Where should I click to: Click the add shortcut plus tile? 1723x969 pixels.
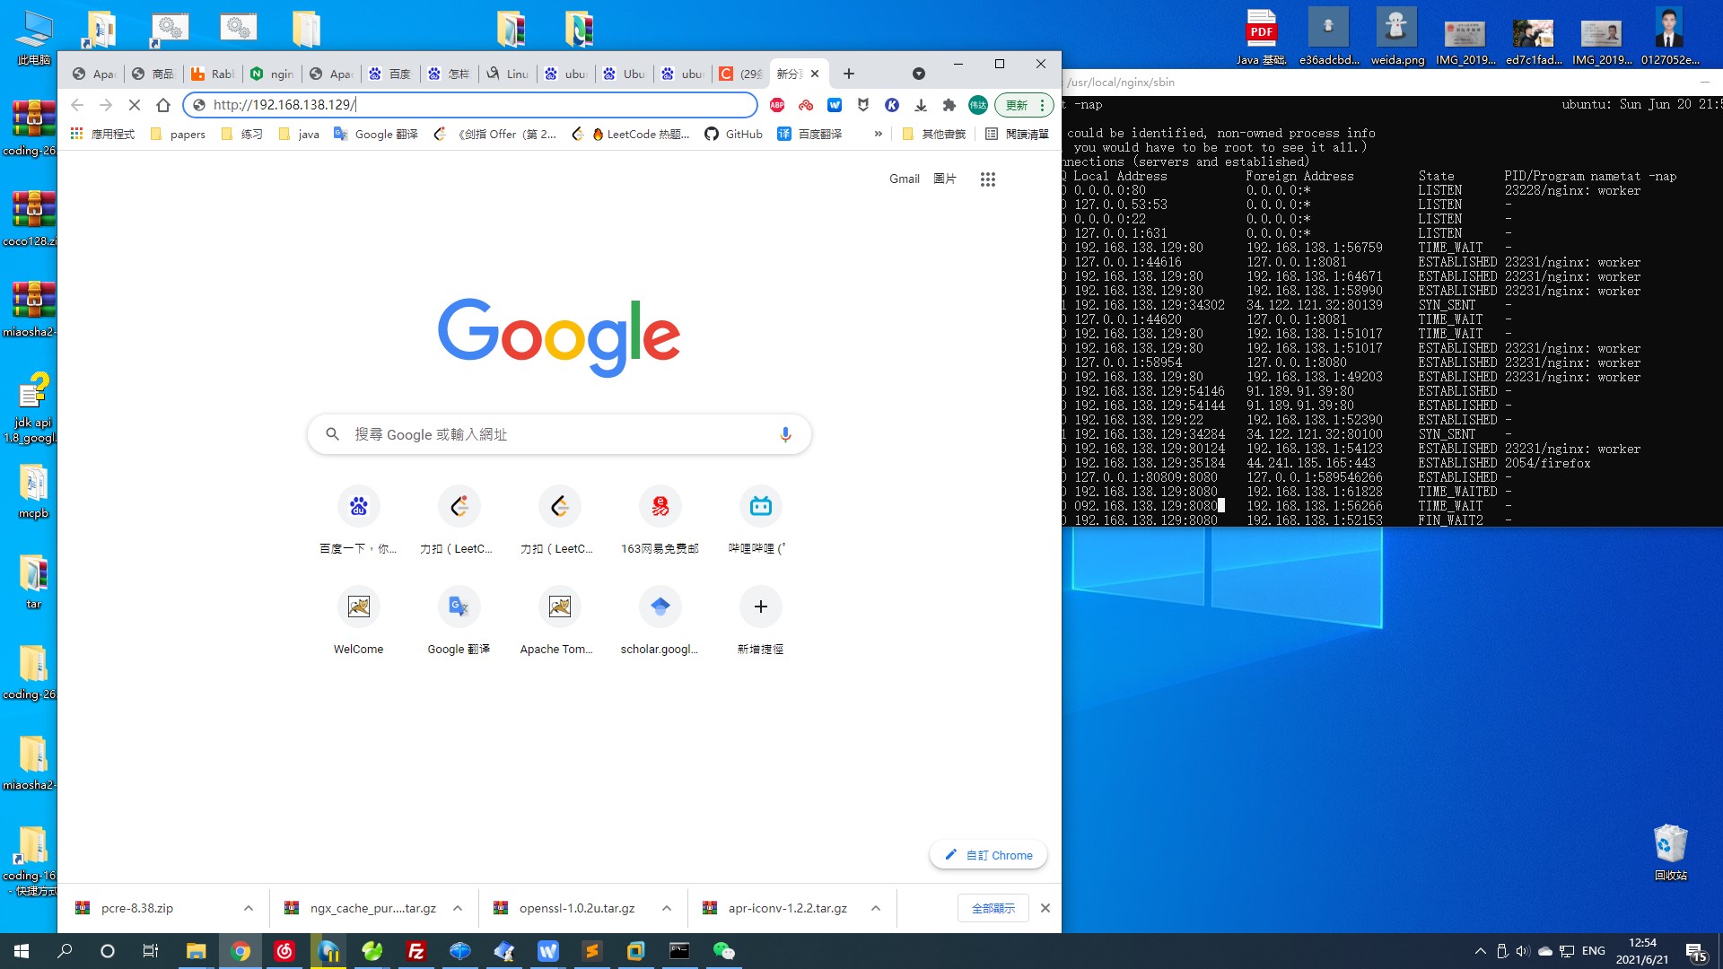tap(760, 607)
